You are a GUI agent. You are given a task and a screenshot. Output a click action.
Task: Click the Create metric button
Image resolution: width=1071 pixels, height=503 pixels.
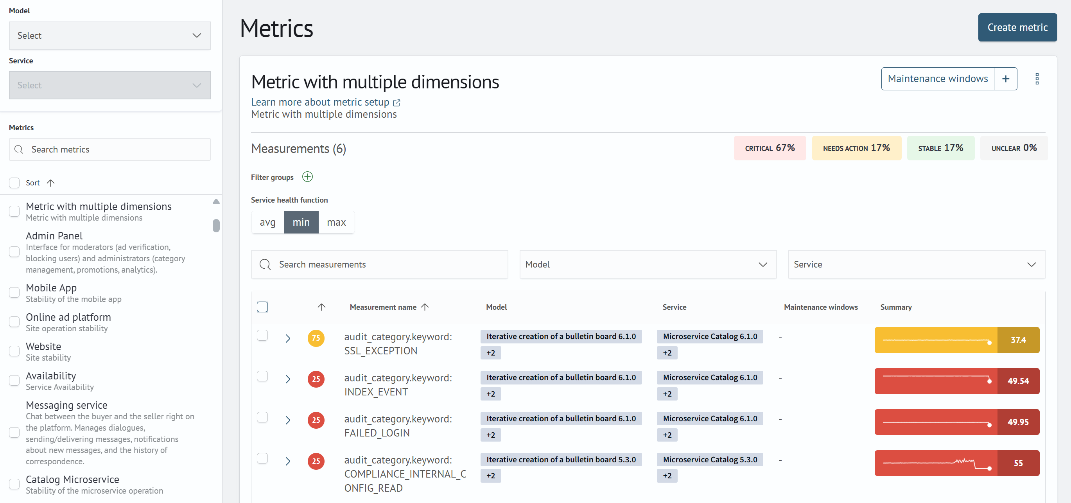1017,27
